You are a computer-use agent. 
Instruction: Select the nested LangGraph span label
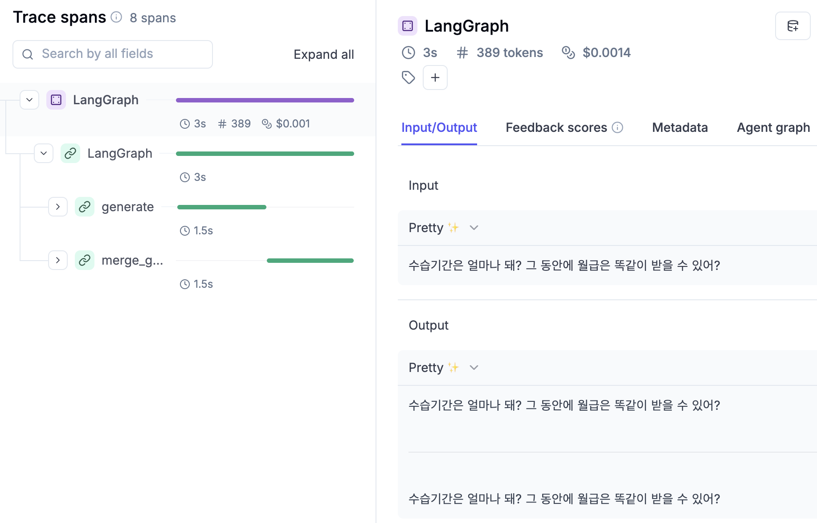[x=120, y=153]
